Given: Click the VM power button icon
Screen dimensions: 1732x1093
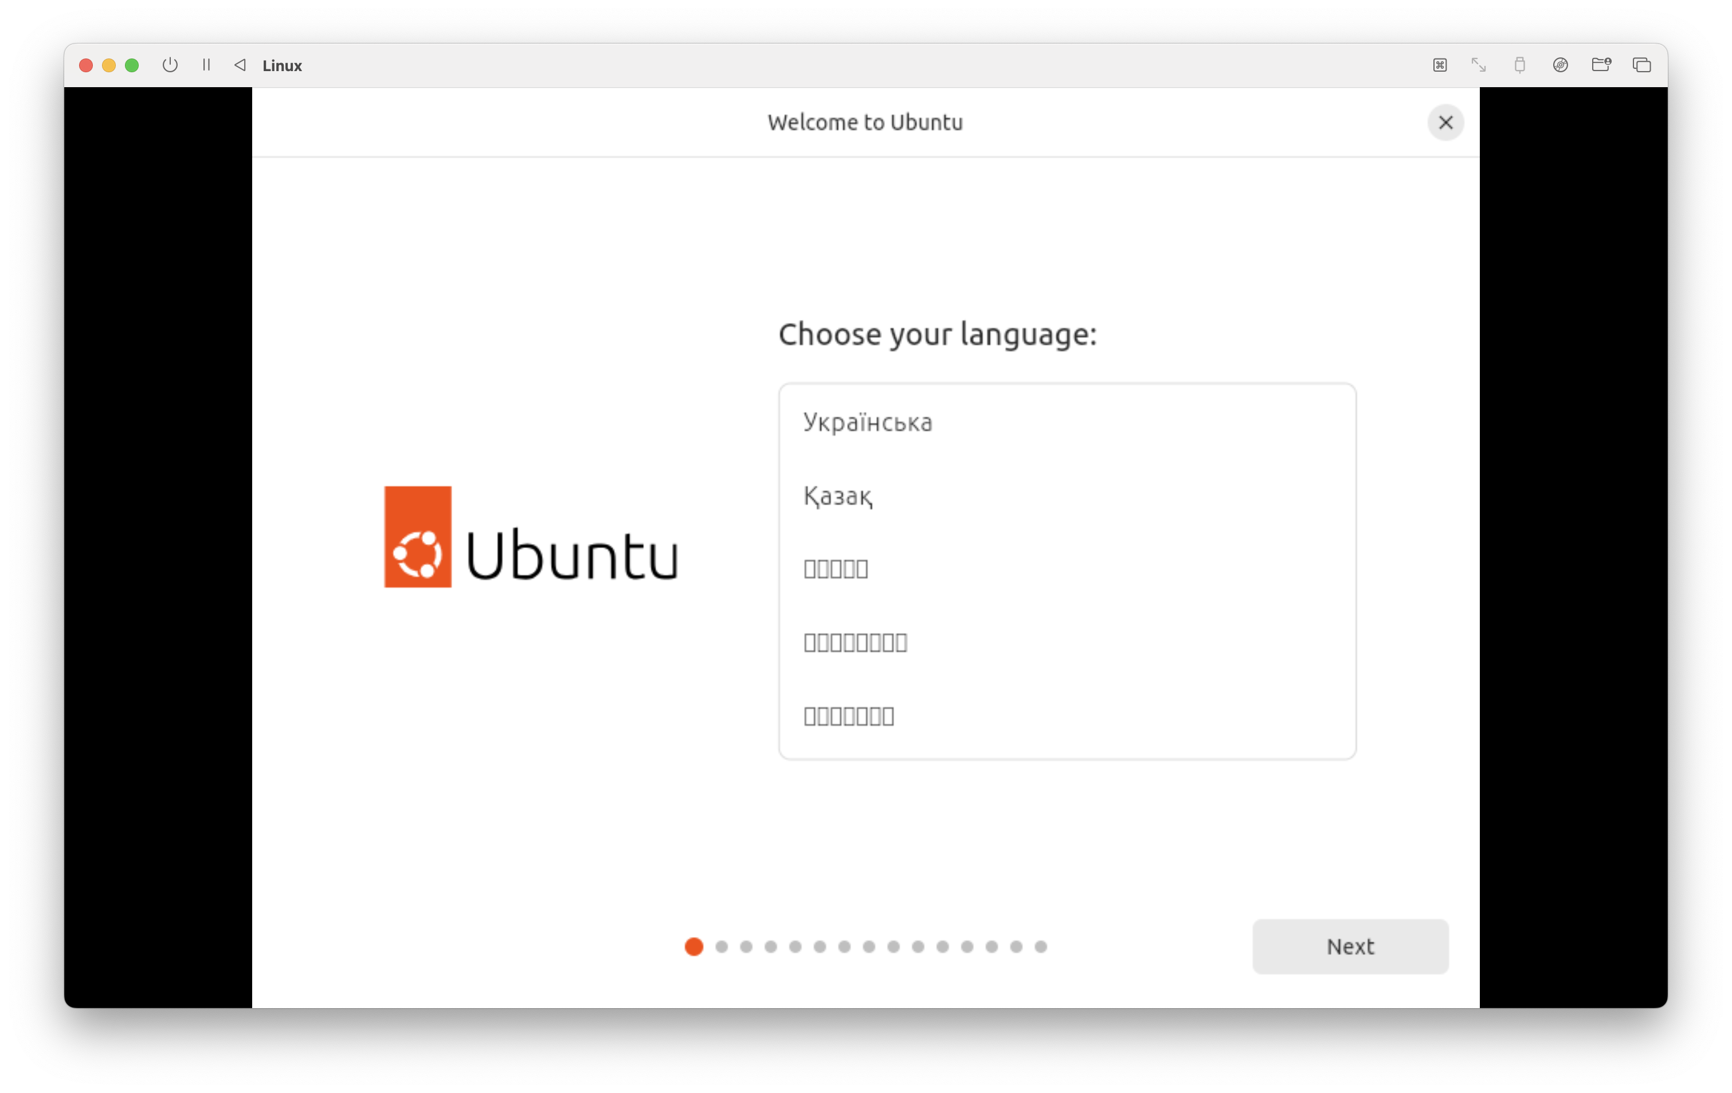Looking at the screenshot, I should pos(170,65).
